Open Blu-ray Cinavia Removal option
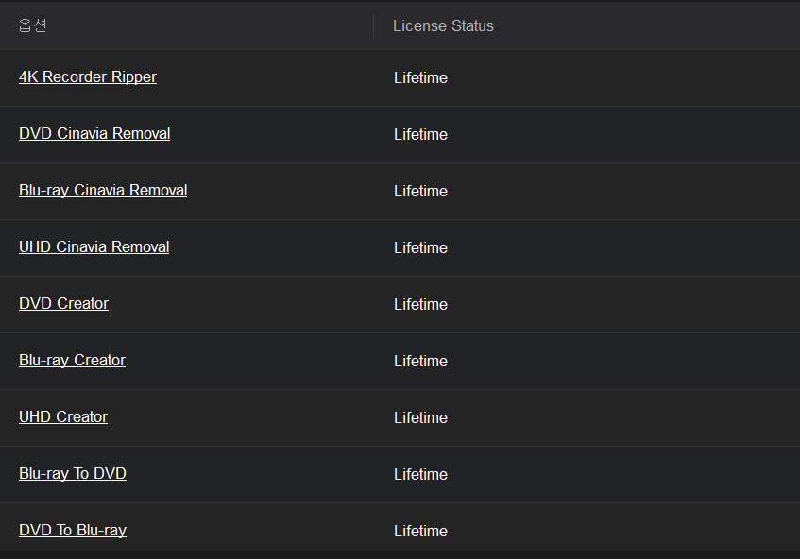This screenshot has width=800, height=559. tap(103, 191)
